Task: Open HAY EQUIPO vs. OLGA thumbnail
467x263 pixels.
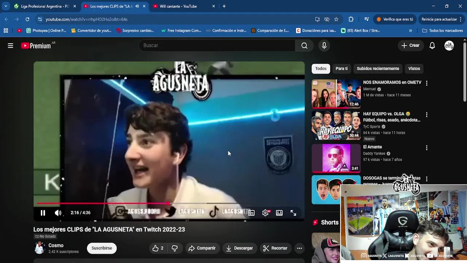Action: 336,125
